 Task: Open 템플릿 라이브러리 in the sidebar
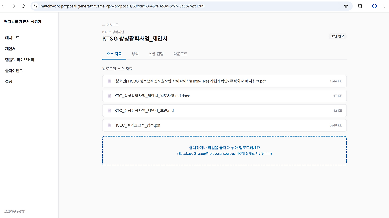20,60
